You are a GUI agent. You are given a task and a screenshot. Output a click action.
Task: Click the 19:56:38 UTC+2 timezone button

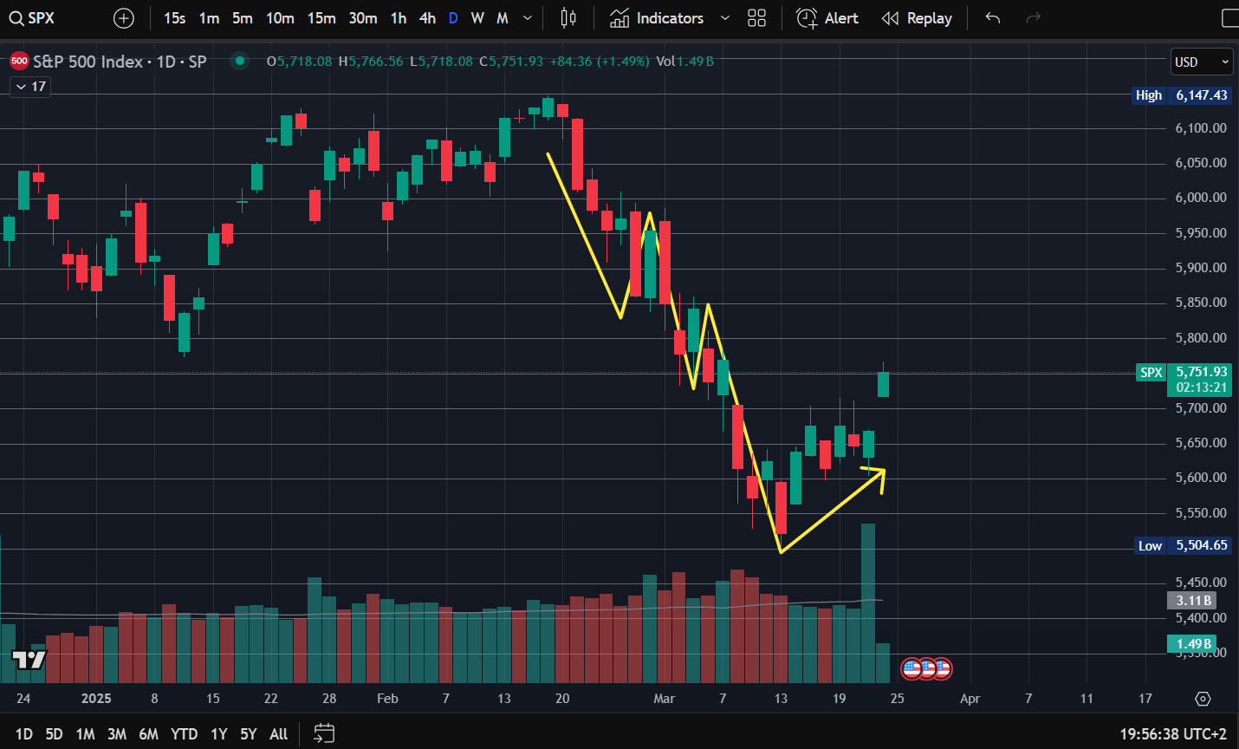[x=1173, y=734]
